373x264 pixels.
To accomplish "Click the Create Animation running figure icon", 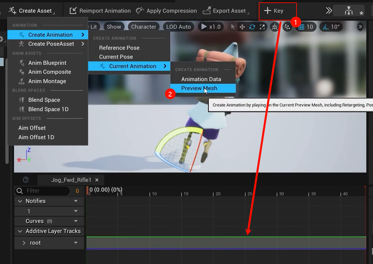I will click(21, 35).
